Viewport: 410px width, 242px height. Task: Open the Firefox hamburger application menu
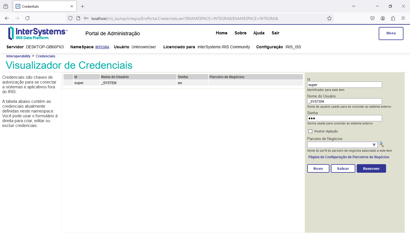[403, 18]
